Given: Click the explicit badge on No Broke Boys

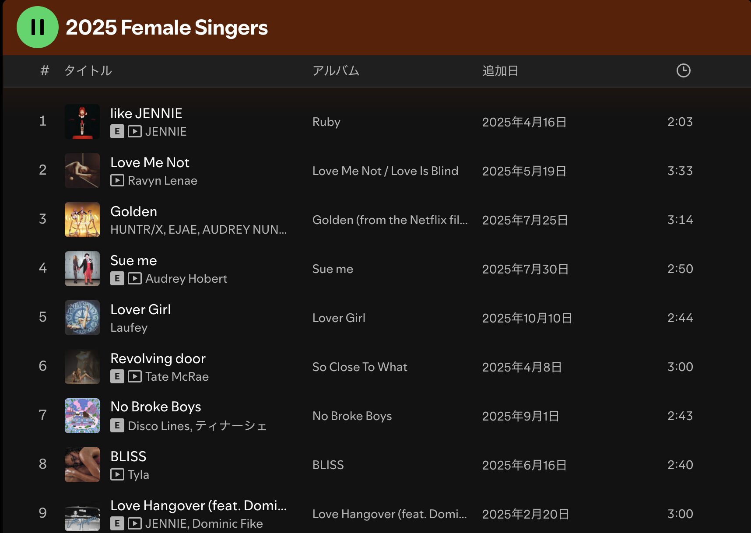Looking at the screenshot, I should click(x=117, y=425).
